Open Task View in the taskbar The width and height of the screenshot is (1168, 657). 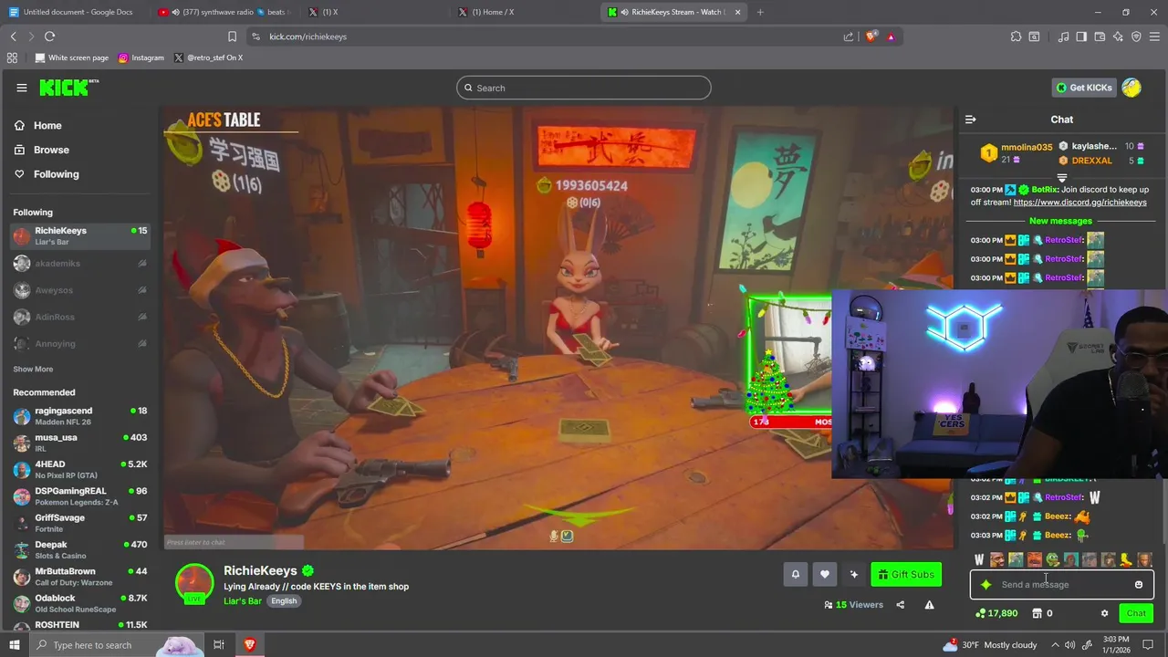(219, 645)
